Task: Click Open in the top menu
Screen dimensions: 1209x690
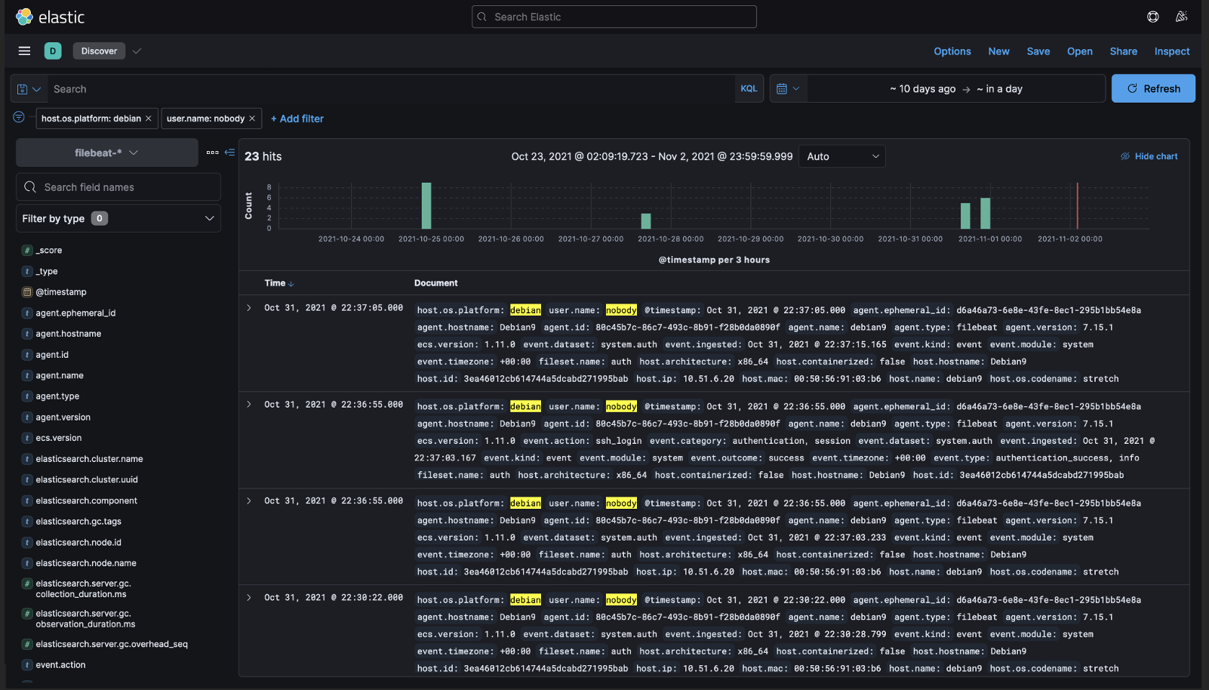Action: click(x=1080, y=51)
